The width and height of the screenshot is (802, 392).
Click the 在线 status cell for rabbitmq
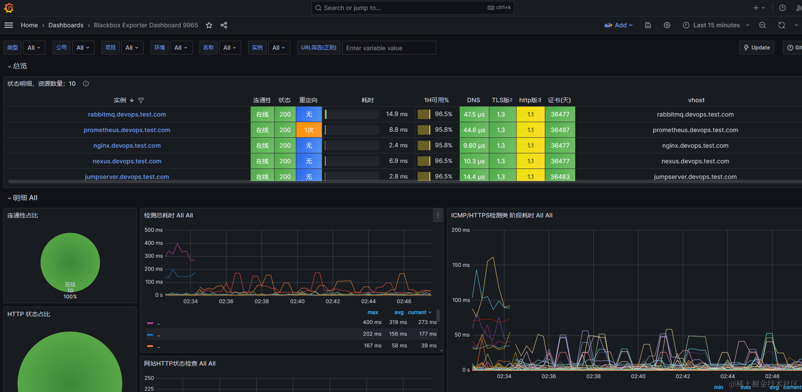point(262,114)
